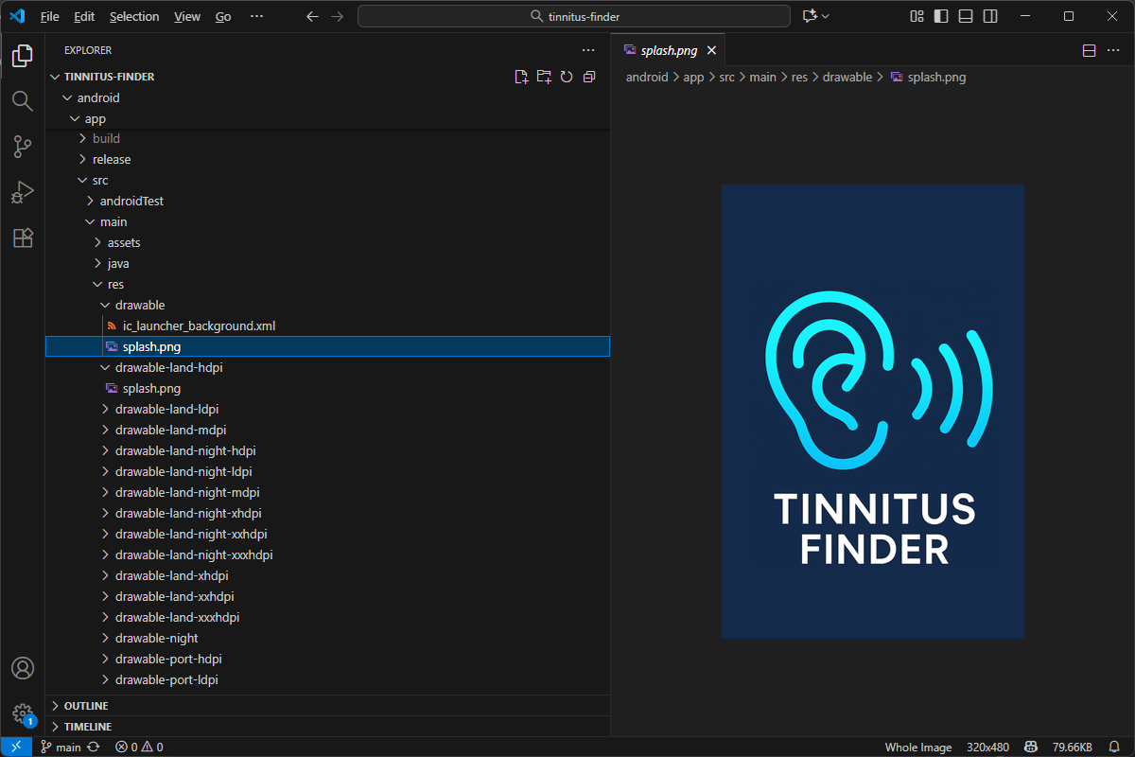The image size is (1135, 757).
Task: Toggle the bottom panel layout button
Action: (966, 16)
